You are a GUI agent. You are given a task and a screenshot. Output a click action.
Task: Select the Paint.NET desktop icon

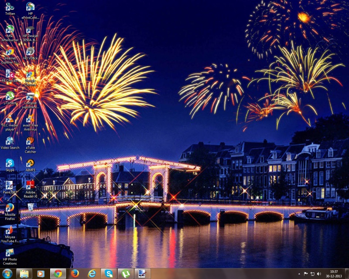[x=10, y=186]
